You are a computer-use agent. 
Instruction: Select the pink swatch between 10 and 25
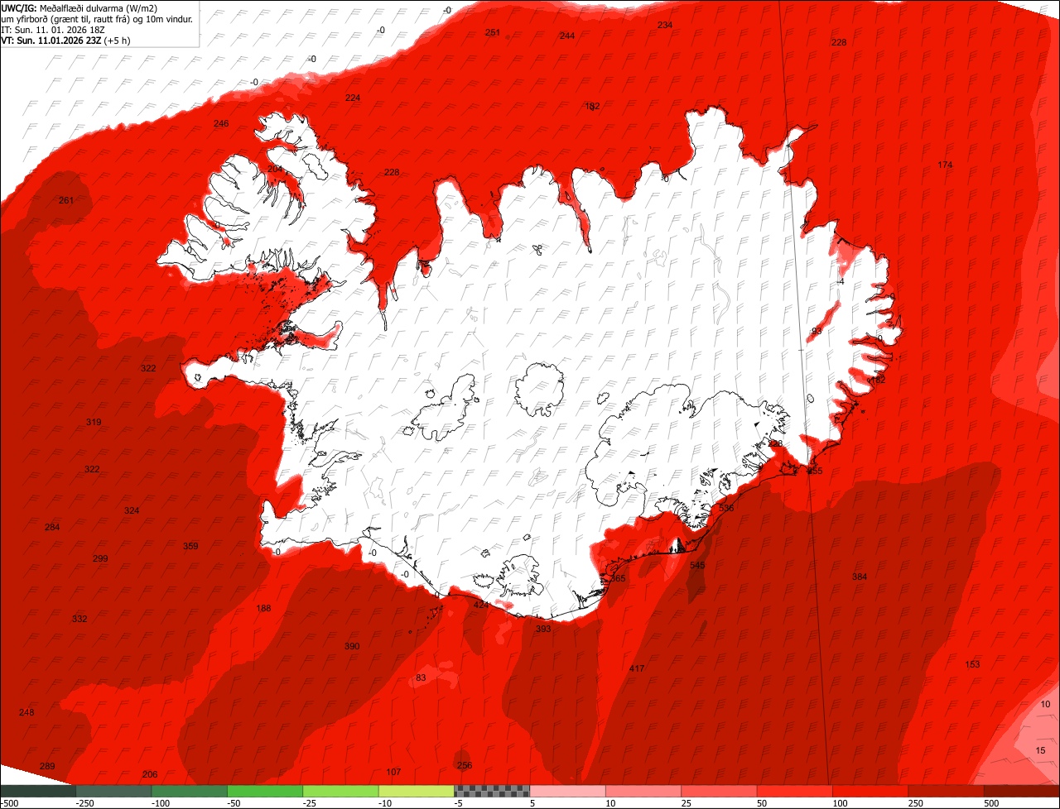(x=643, y=791)
